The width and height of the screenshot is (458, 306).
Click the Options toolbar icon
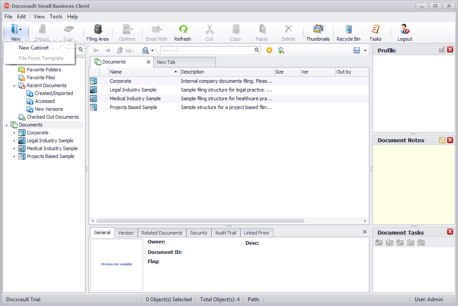[126, 29]
